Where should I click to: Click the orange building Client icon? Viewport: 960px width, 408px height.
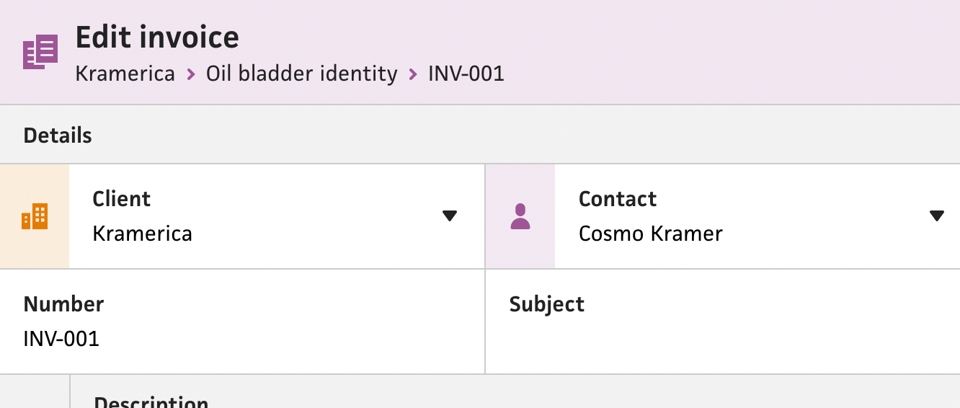[x=35, y=216]
